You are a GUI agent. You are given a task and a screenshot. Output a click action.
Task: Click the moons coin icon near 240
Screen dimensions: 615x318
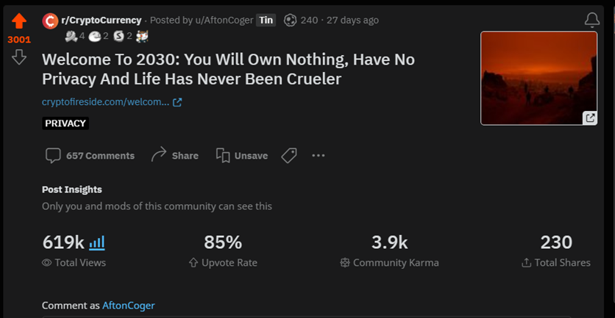[x=290, y=20]
